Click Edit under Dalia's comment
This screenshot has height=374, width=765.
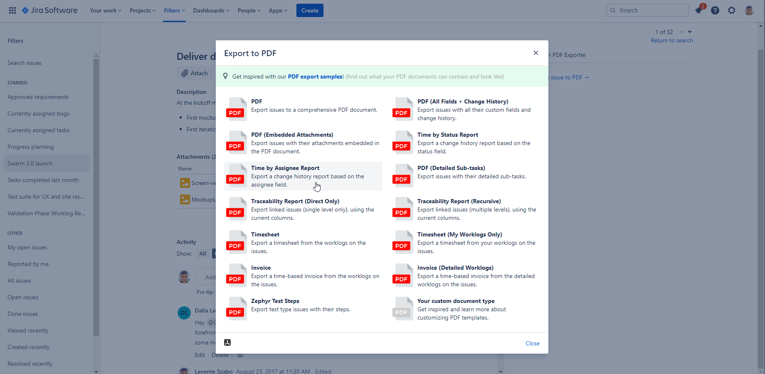click(200, 355)
